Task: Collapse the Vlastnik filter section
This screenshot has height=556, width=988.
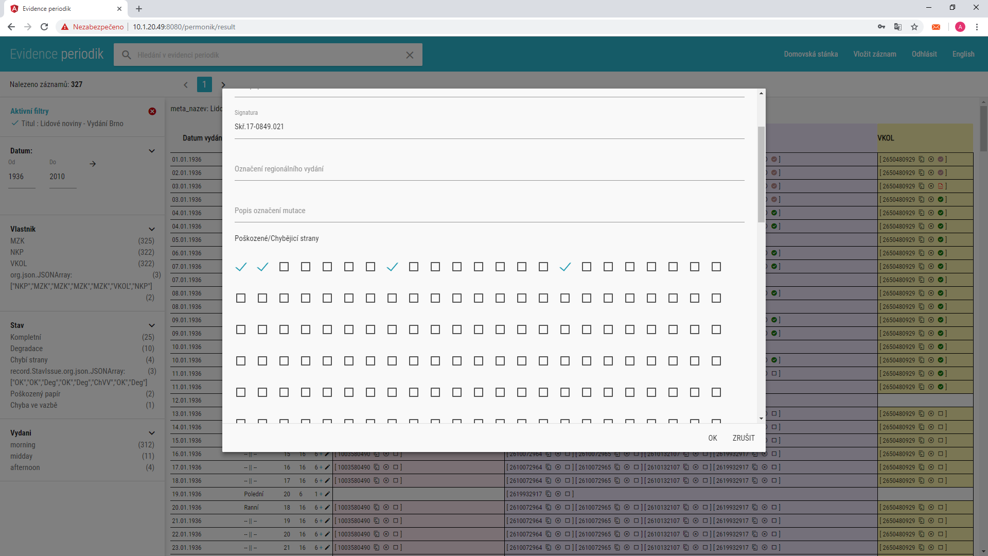Action: coord(152,229)
